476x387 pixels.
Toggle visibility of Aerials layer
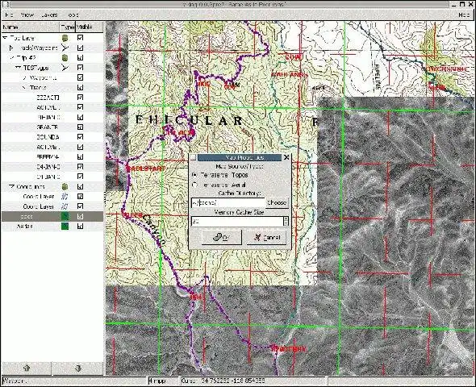coord(80,227)
